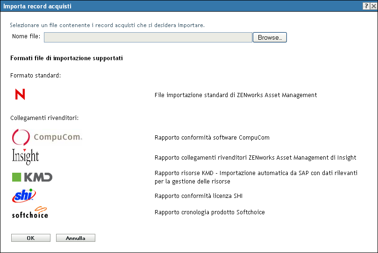Click Rapporto cronologia prodotto Softchoice text

coord(210,212)
